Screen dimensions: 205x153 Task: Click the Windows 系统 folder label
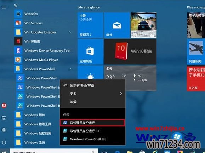point(35,142)
